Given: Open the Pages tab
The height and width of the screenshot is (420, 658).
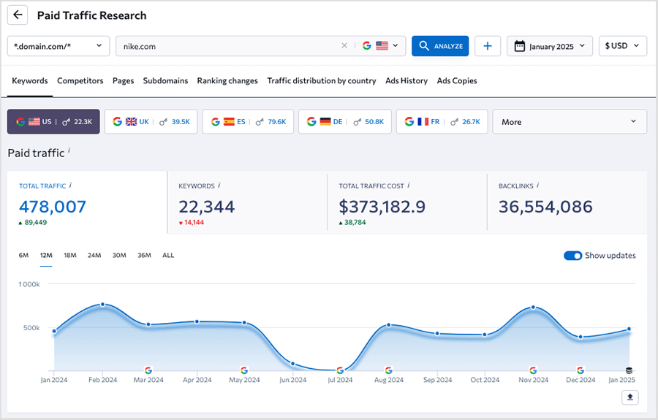Looking at the screenshot, I should click(124, 81).
